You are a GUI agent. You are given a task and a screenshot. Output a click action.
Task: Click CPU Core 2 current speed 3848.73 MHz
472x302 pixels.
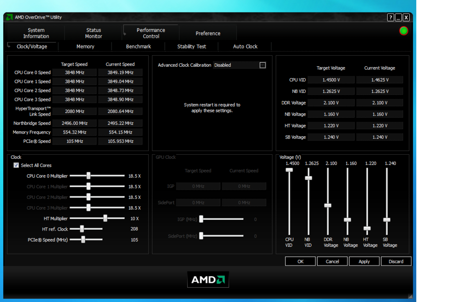tap(120, 91)
